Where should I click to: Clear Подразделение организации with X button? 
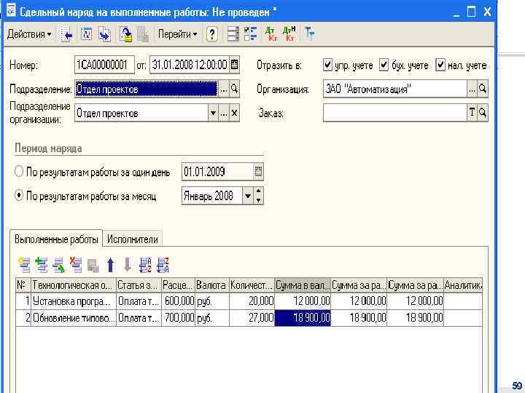coord(234,114)
